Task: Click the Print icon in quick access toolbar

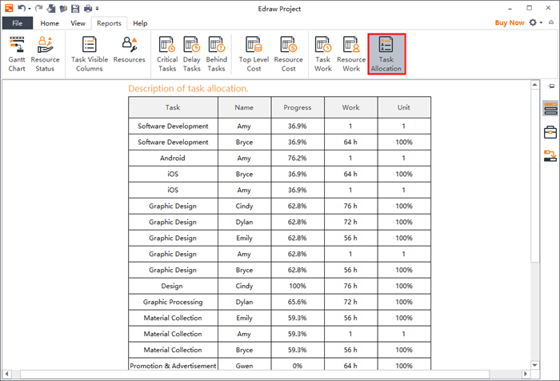Action: 86,8
